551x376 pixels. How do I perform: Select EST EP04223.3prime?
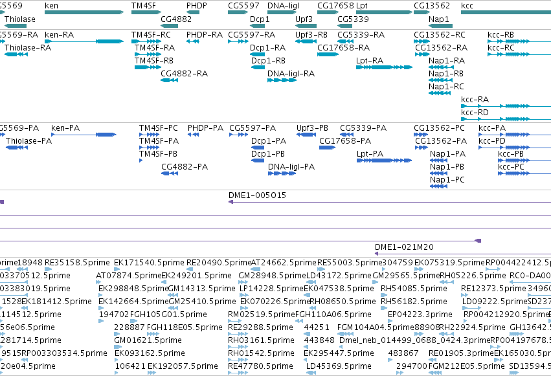pos(420,315)
